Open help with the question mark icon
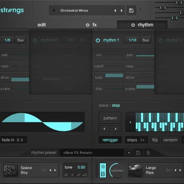 pos(140,10)
